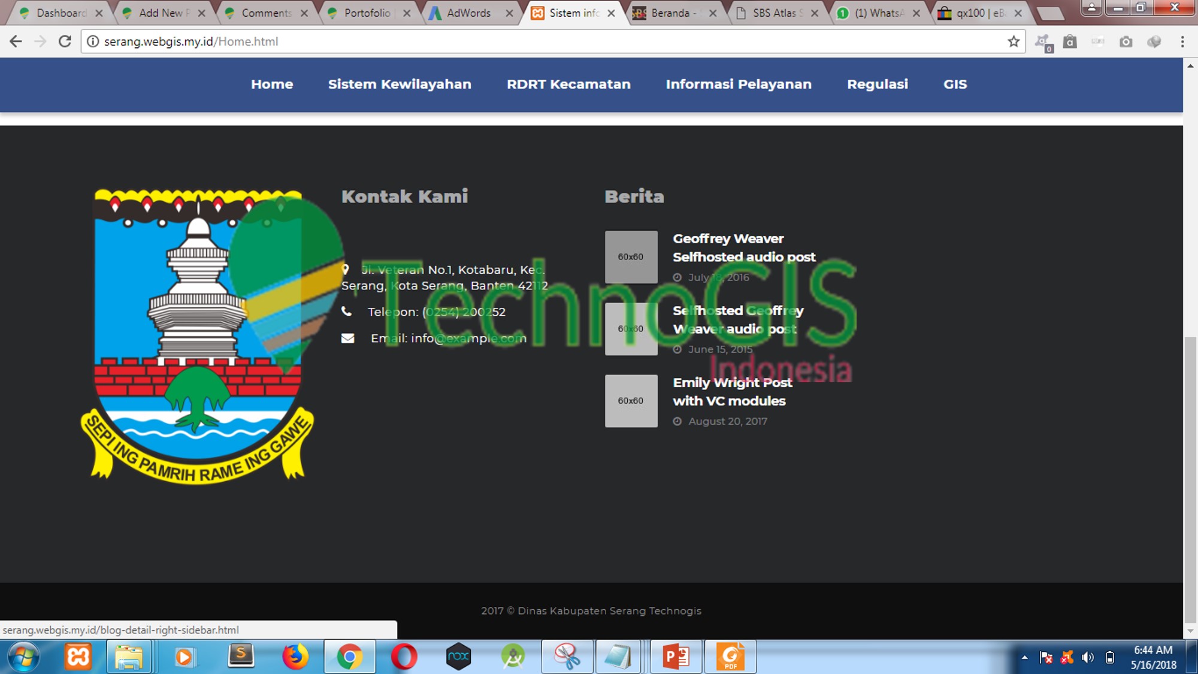The image size is (1198, 674).
Task: Open the Regulasi menu item
Action: pyautogui.click(x=878, y=84)
